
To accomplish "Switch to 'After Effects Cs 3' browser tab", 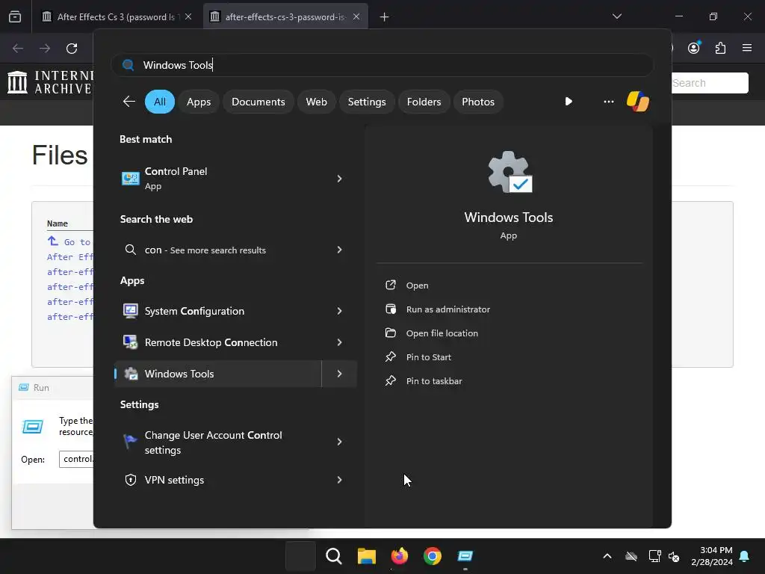I will tap(116, 16).
